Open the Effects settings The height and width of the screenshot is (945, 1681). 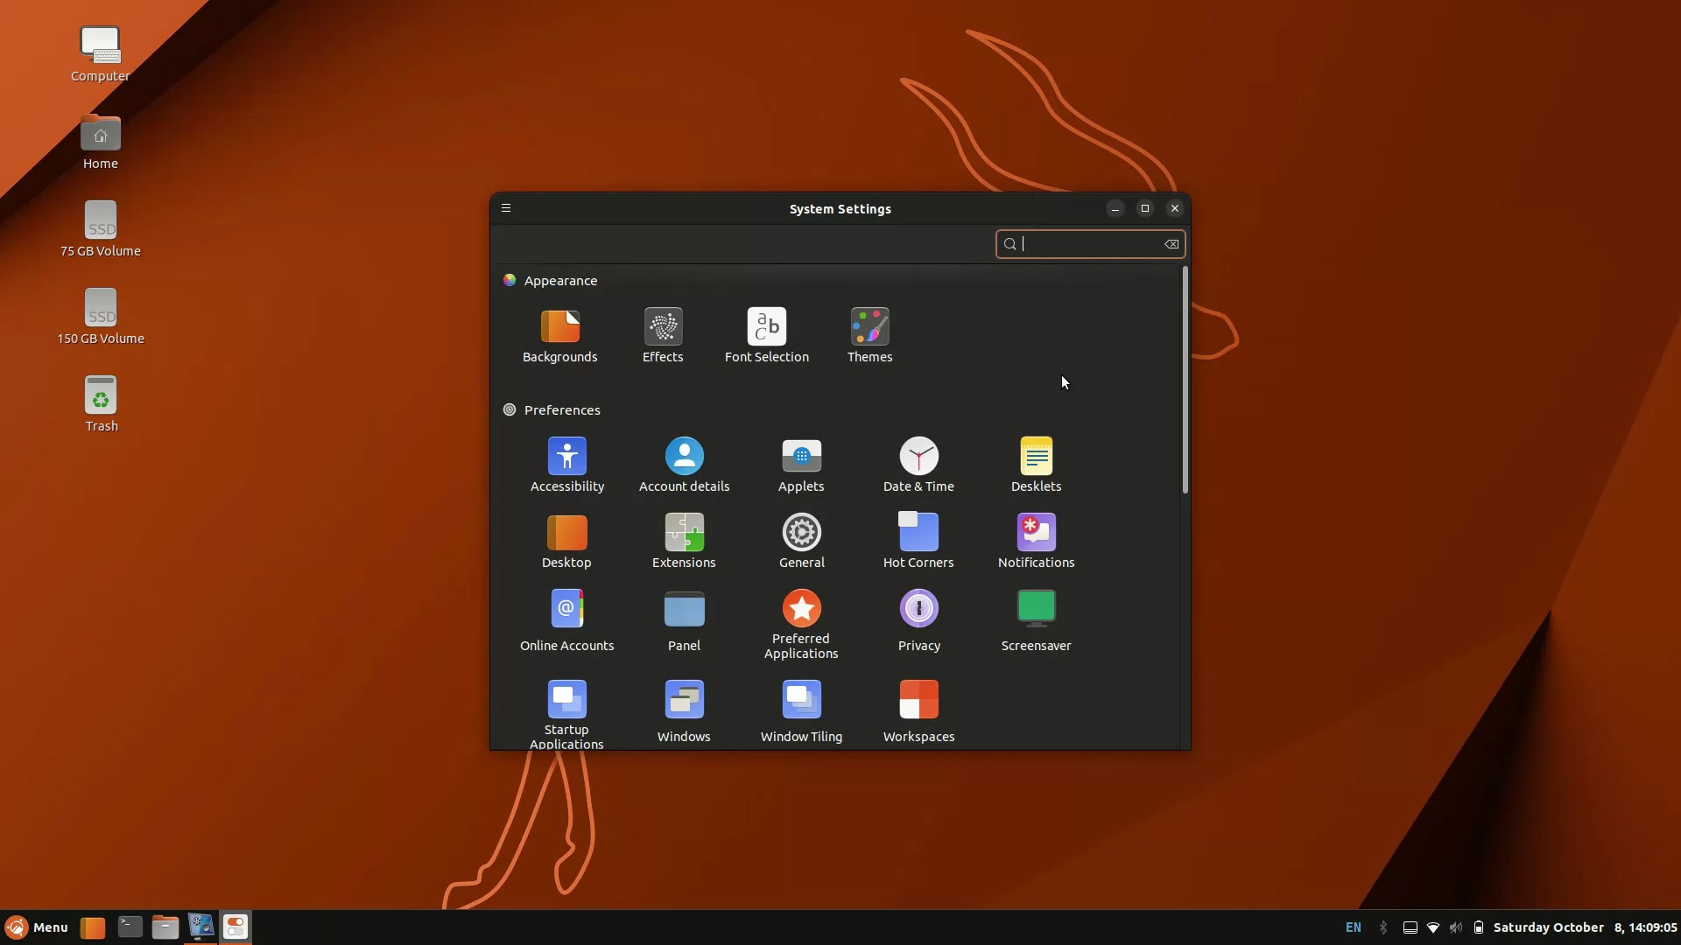(663, 334)
